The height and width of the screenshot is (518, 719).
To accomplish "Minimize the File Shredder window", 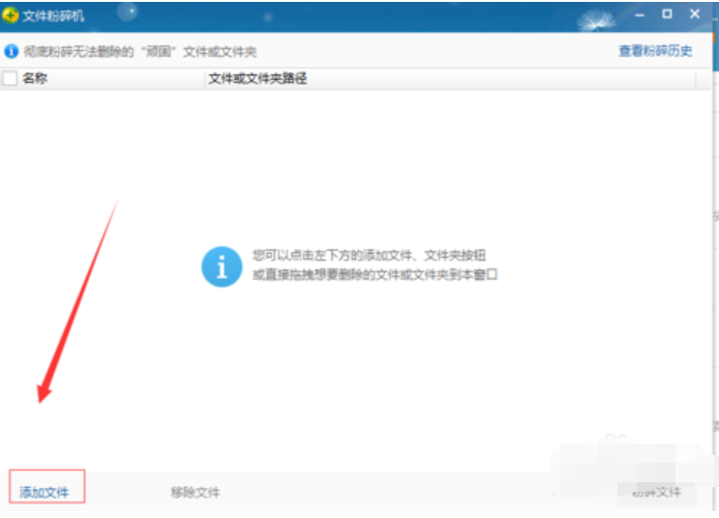I will tap(638, 15).
